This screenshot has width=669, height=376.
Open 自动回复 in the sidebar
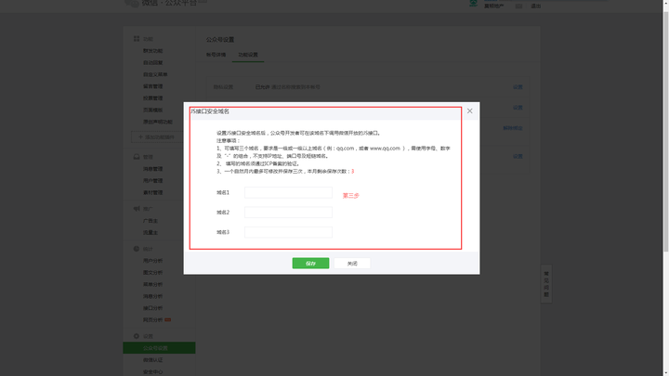152,63
